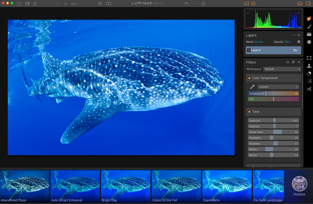Viewport: 313px width, 204px height.
Task: Open the Outdoor preset category
Action: coord(299,186)
